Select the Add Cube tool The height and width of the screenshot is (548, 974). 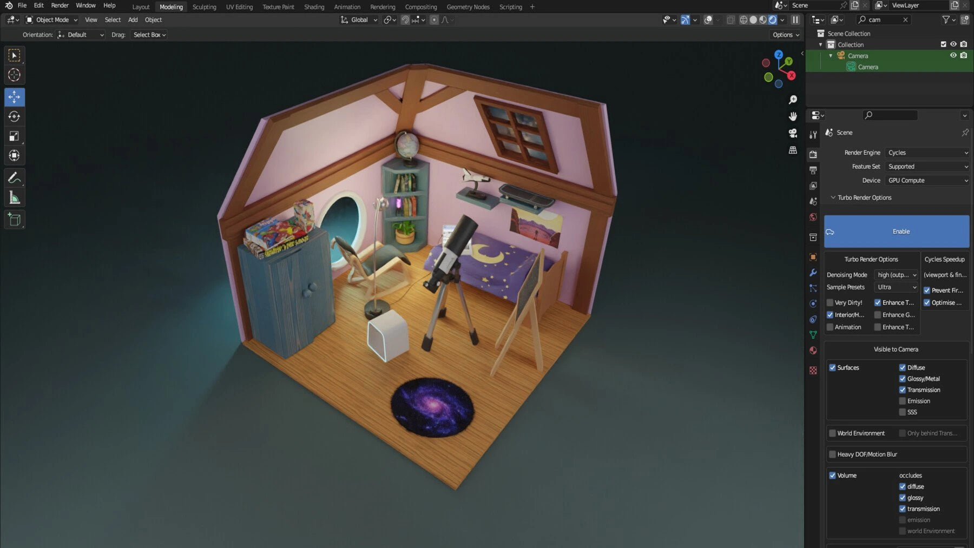click(15, 220)
